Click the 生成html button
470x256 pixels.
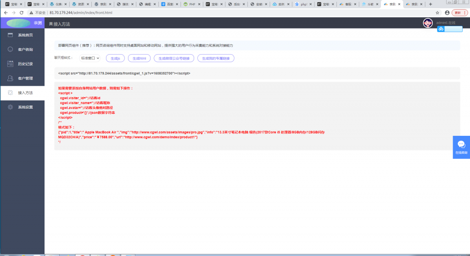[139, 58]
